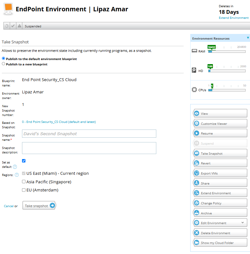The width and height of the screenshot is (250, 254).
Task: Click inside the Snapshot description field
Action: click(x=89, y=148)
